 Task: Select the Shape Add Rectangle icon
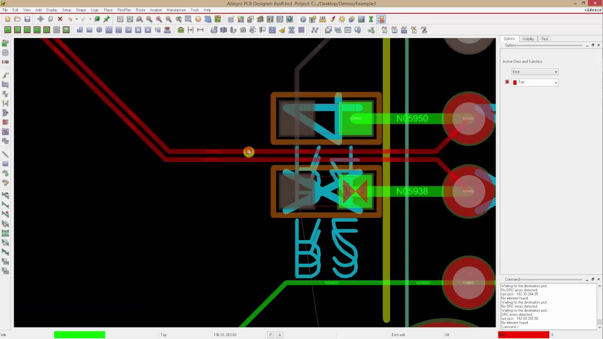tap(90, 30)
